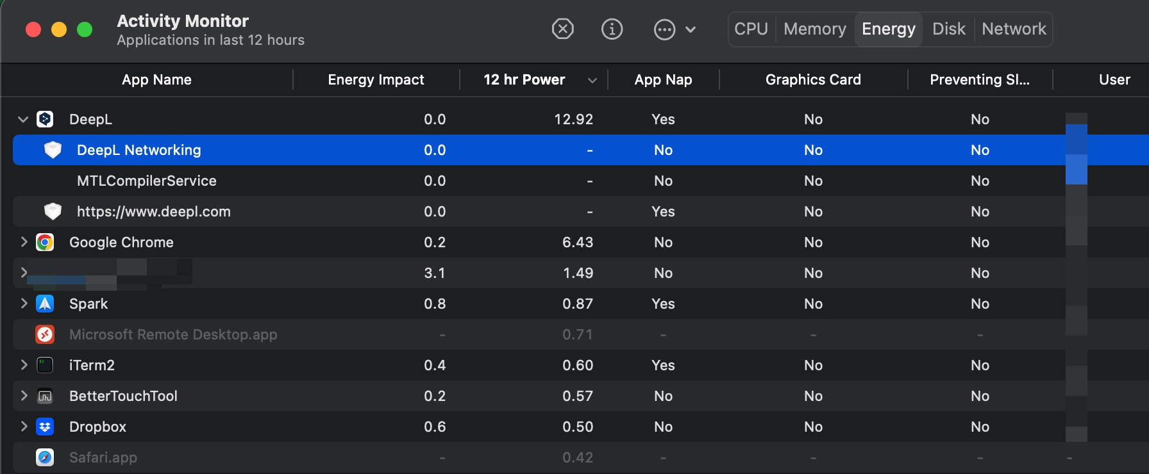Image resolution: width=1149 pixels, height=474 pixels.
Task: Select the Safari.app row name
Action: click(103, 457)
